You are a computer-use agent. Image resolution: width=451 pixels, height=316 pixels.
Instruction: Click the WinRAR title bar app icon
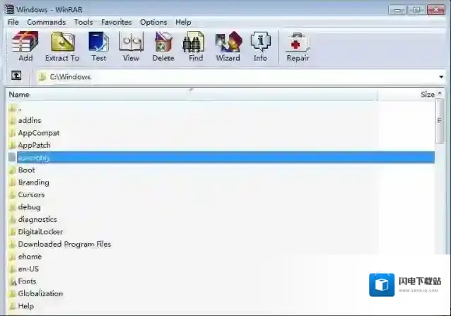pyautogui.click(x=9, y=9)
